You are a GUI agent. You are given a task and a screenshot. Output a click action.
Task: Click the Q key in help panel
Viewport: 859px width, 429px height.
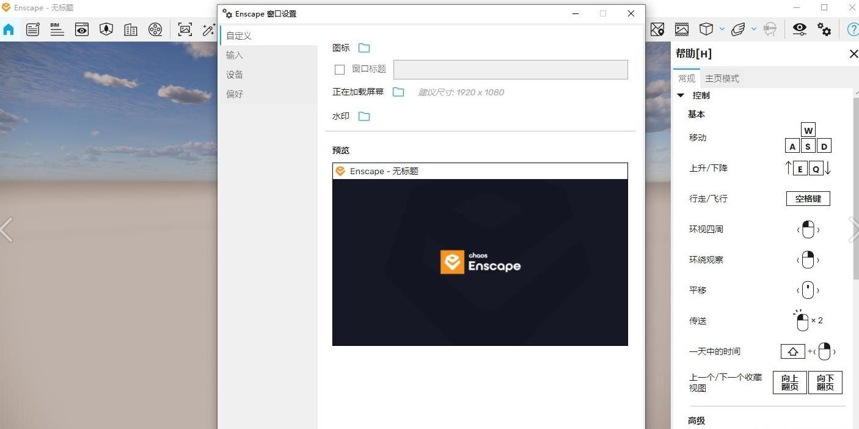coord(816,169)
